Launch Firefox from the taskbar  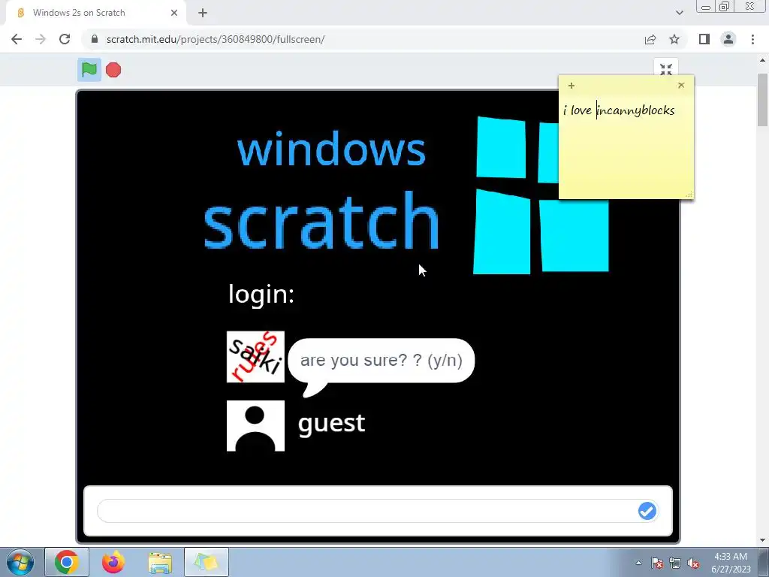113,562
